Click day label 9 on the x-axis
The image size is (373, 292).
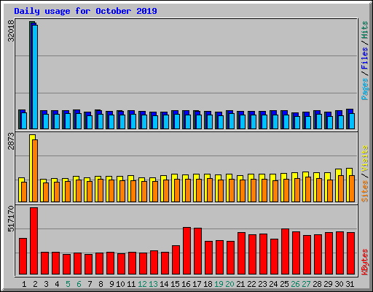[111, 284]
